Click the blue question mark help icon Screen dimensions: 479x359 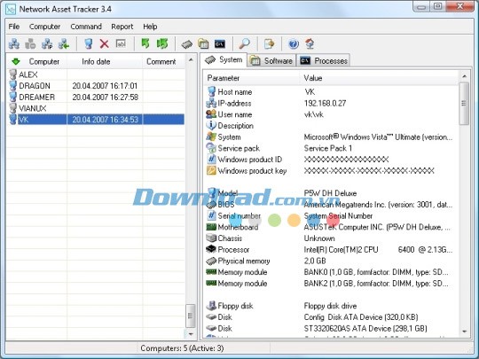tap(294, 44)
